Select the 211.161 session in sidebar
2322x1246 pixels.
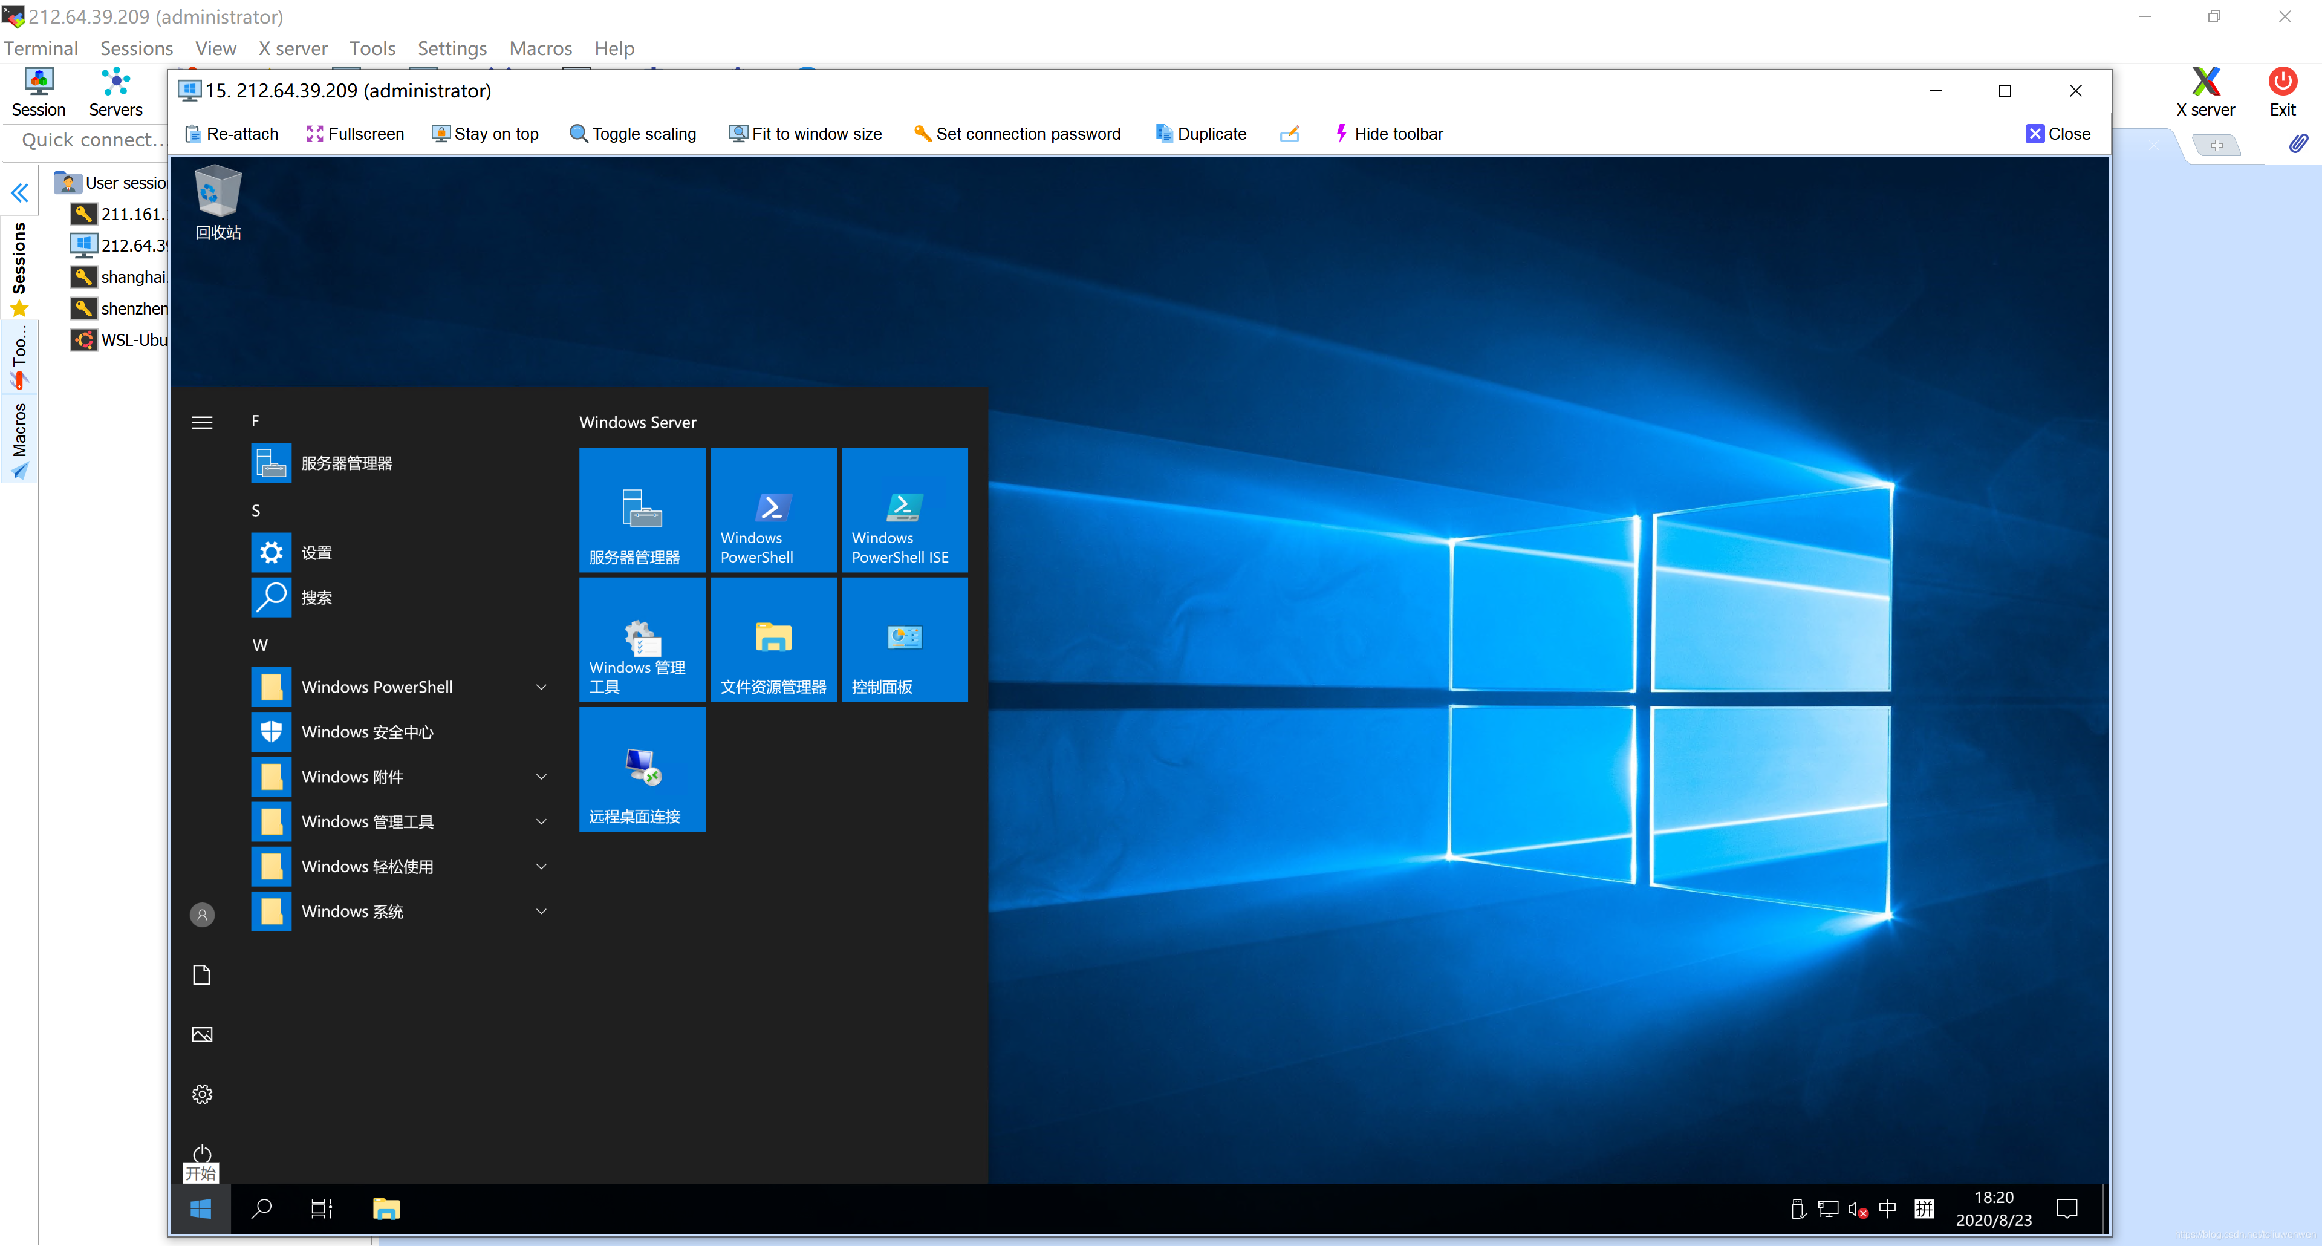click(118, 214)
